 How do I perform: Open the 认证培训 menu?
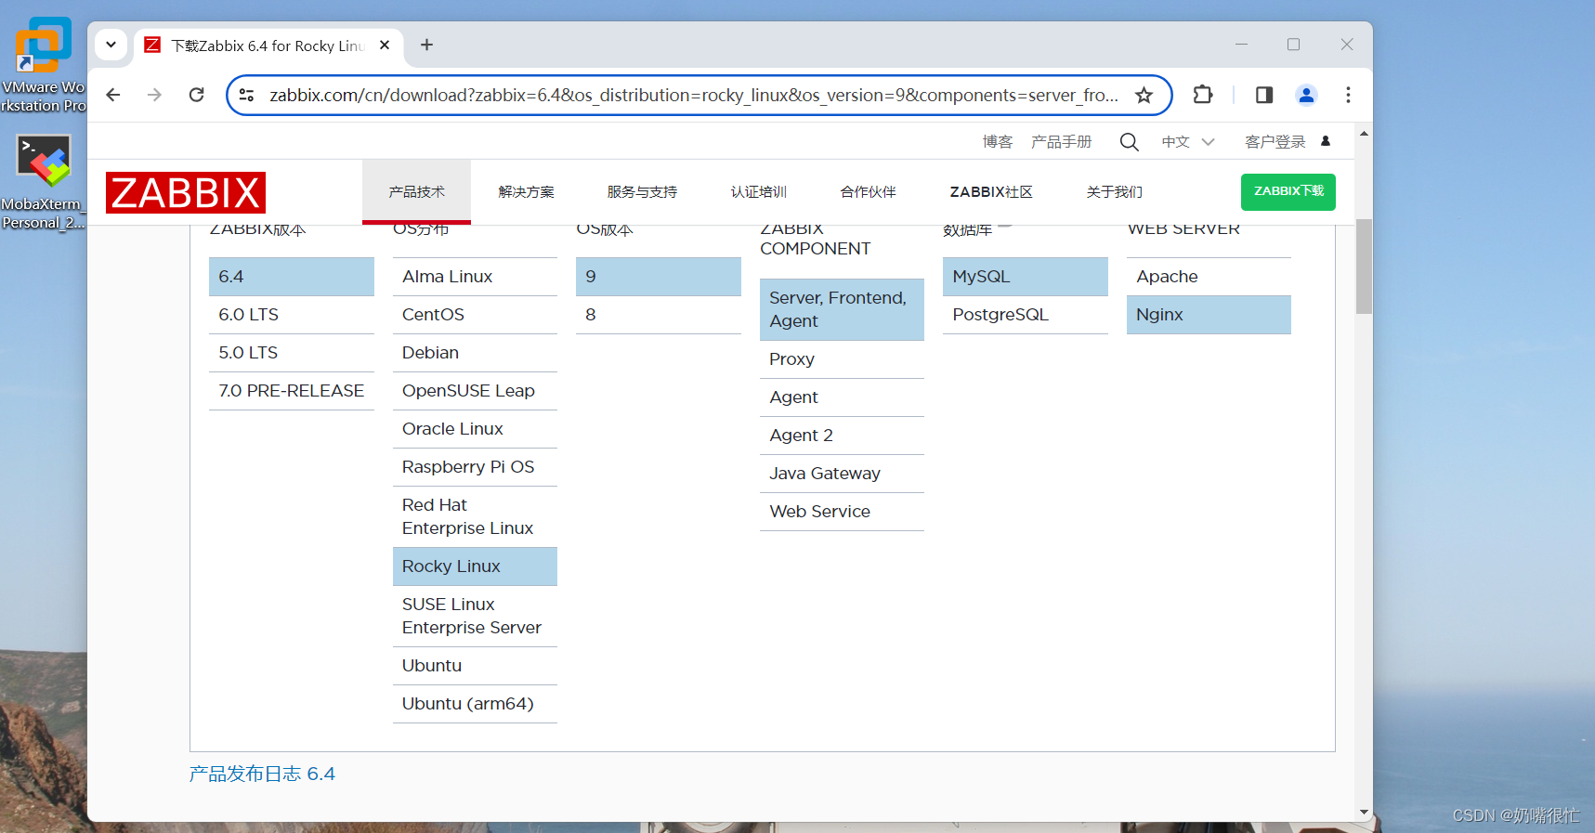click(x=758, y=192)
